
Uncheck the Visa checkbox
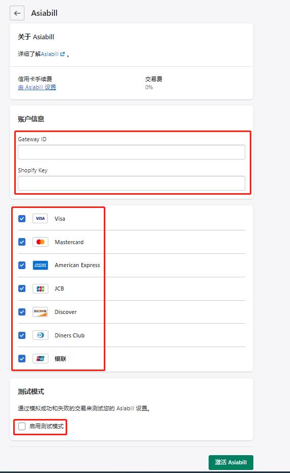tap(22, 218)
